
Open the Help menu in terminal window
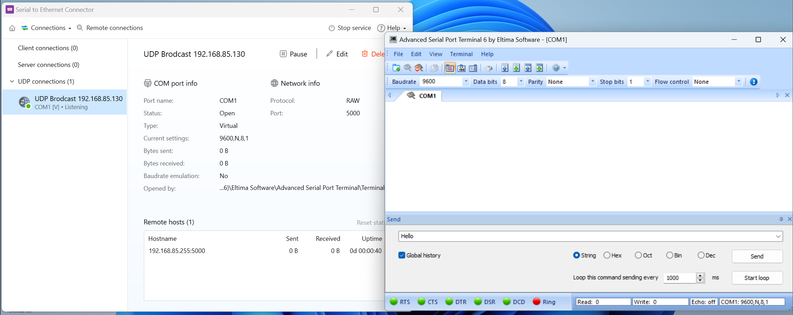coord(487,54)
